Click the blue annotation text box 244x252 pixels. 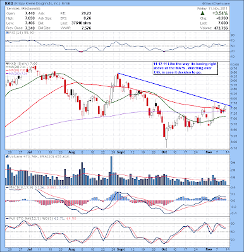[185, 68]
